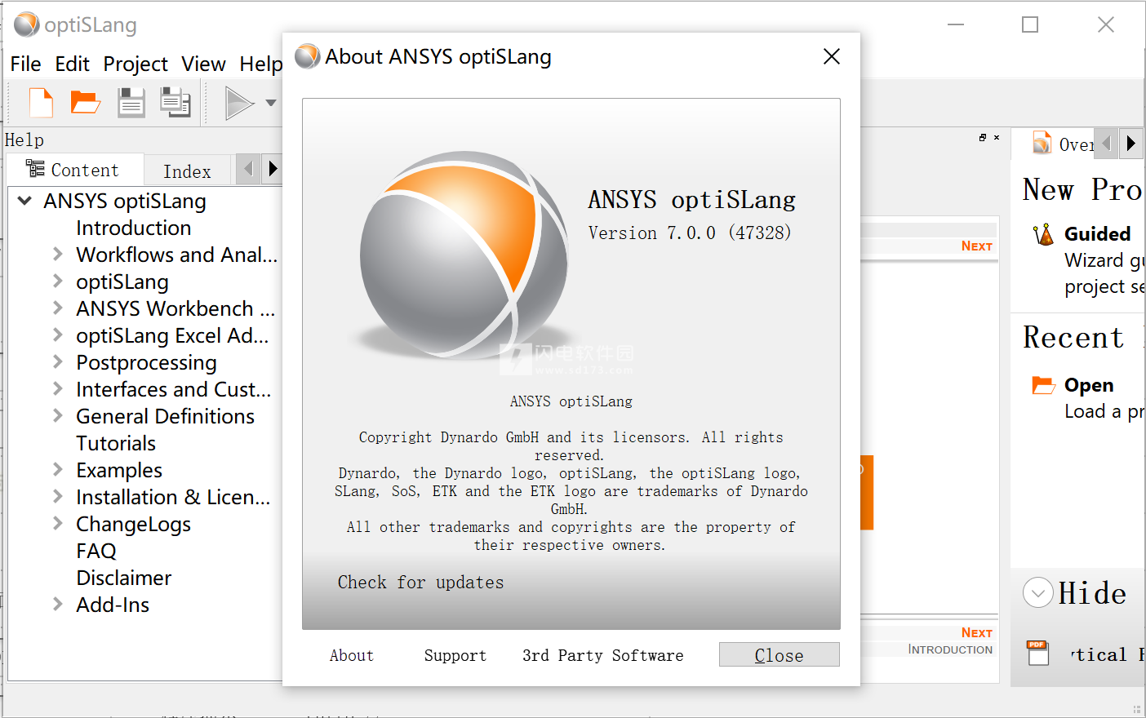Open the Project menu
Image resolution: width=1146 pixels, height=718 pixels.
pyautogui.click(x=135, y=64)
